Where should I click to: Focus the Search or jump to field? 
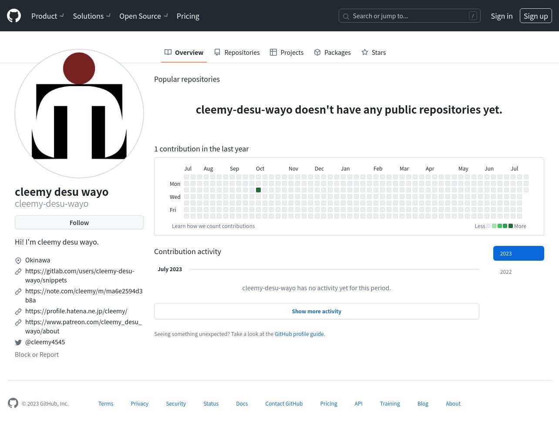[410, 16]
